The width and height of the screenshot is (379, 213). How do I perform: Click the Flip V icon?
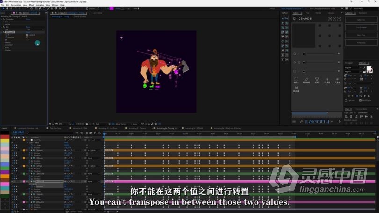coord(337,80)
